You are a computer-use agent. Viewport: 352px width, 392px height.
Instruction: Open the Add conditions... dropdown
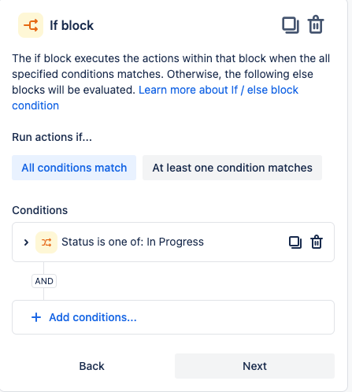tap(173, 317)
